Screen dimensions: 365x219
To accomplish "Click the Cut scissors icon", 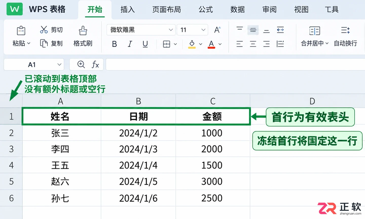I will click(x=44, y=30).
